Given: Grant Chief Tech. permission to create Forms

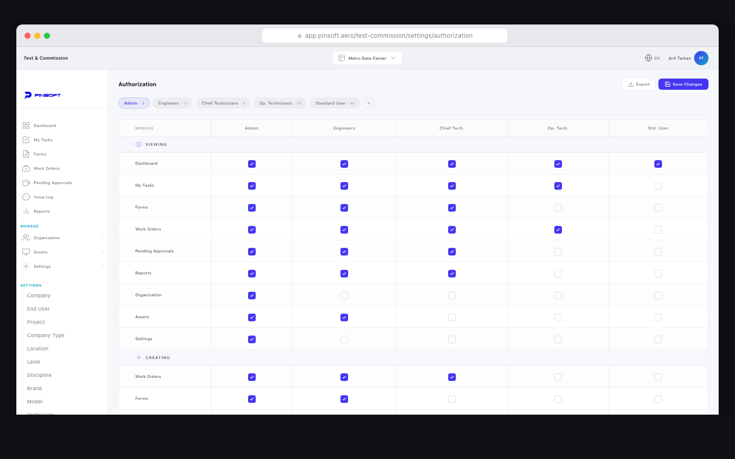Looking at the screenshot, I should [x=452, y=399].
